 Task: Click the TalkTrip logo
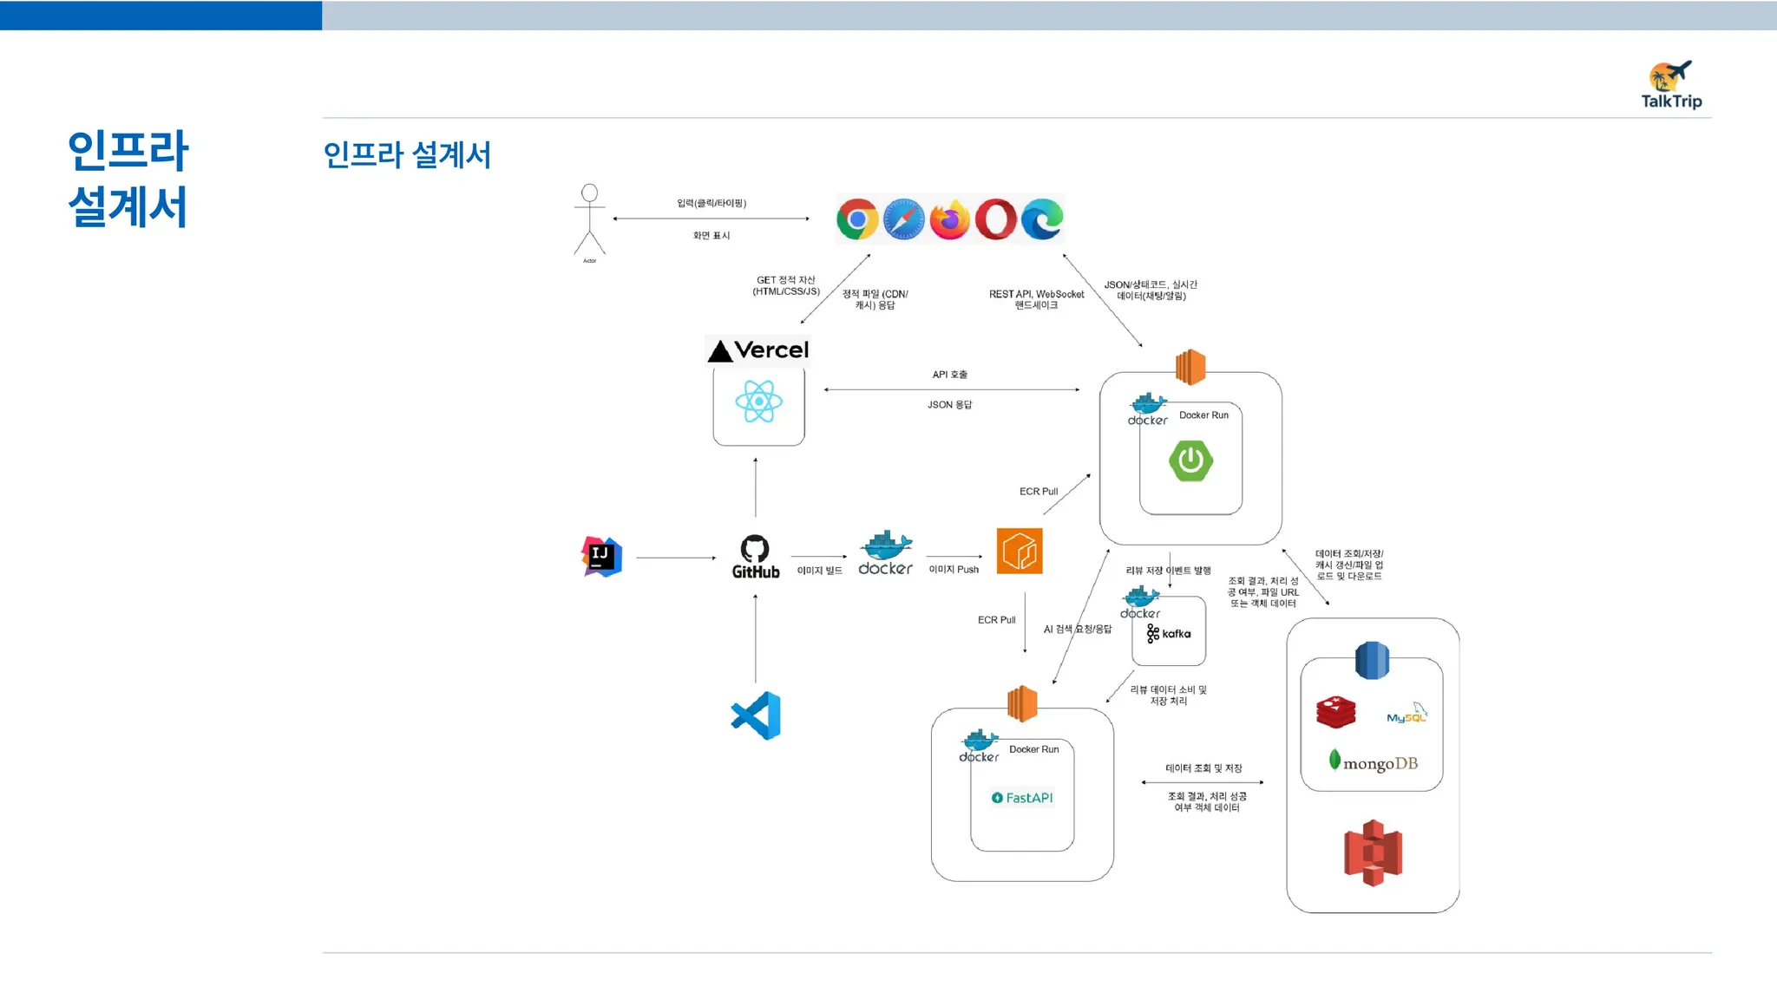click(x=1671, y=85)
